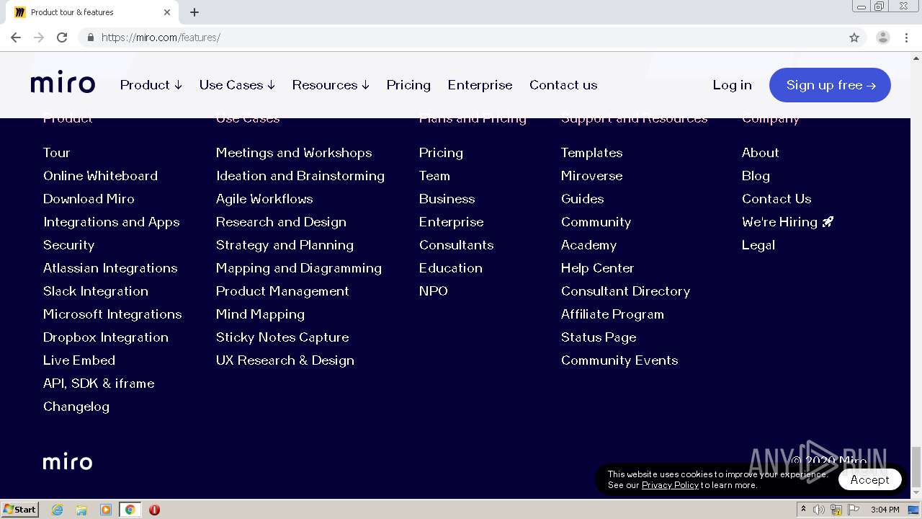Open the Download Miro link
The height and width of the screenshot is (519, 922).
point(89,199)
